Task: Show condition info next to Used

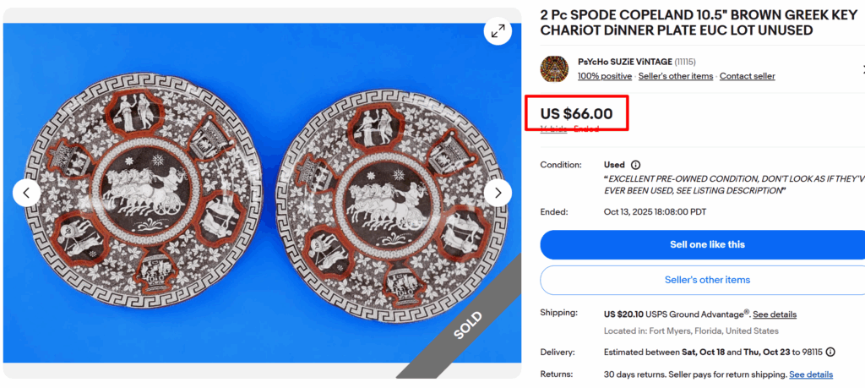Action: click(635, 165)
